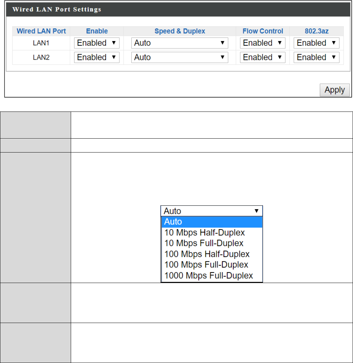353x363 pixels.
Task: Open LAN1 802.3az dropdown
Action: click(x=316, y=43)
